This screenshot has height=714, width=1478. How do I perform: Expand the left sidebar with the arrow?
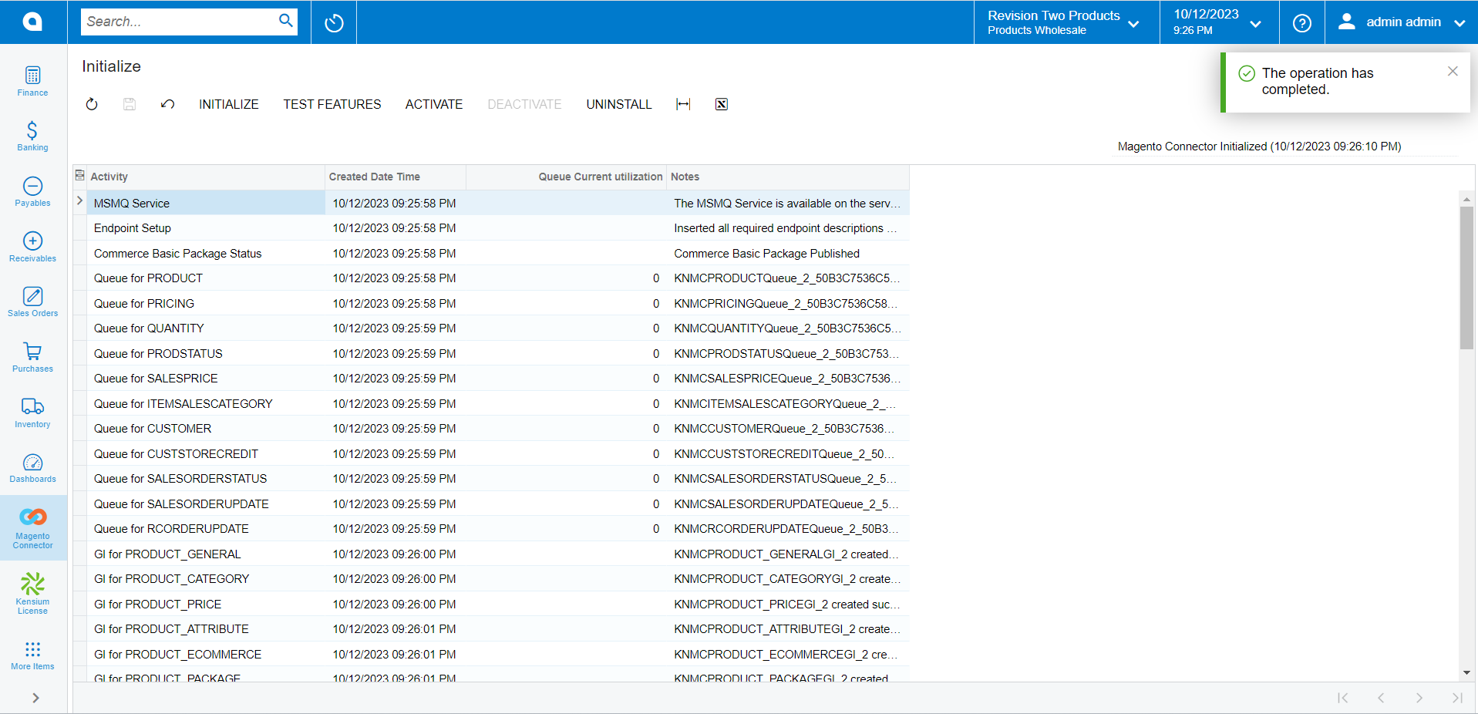click(x=34, y=698)
